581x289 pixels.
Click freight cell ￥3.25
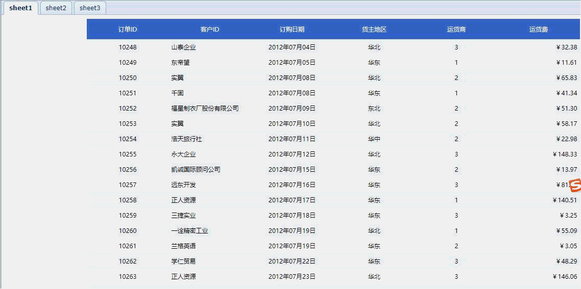pos(568,216)
